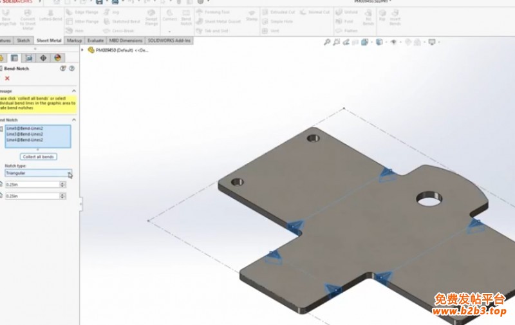The height and width of the screenshot is (325, 515).
Task: Collapse the Message section
Action: tap(74, 91)
